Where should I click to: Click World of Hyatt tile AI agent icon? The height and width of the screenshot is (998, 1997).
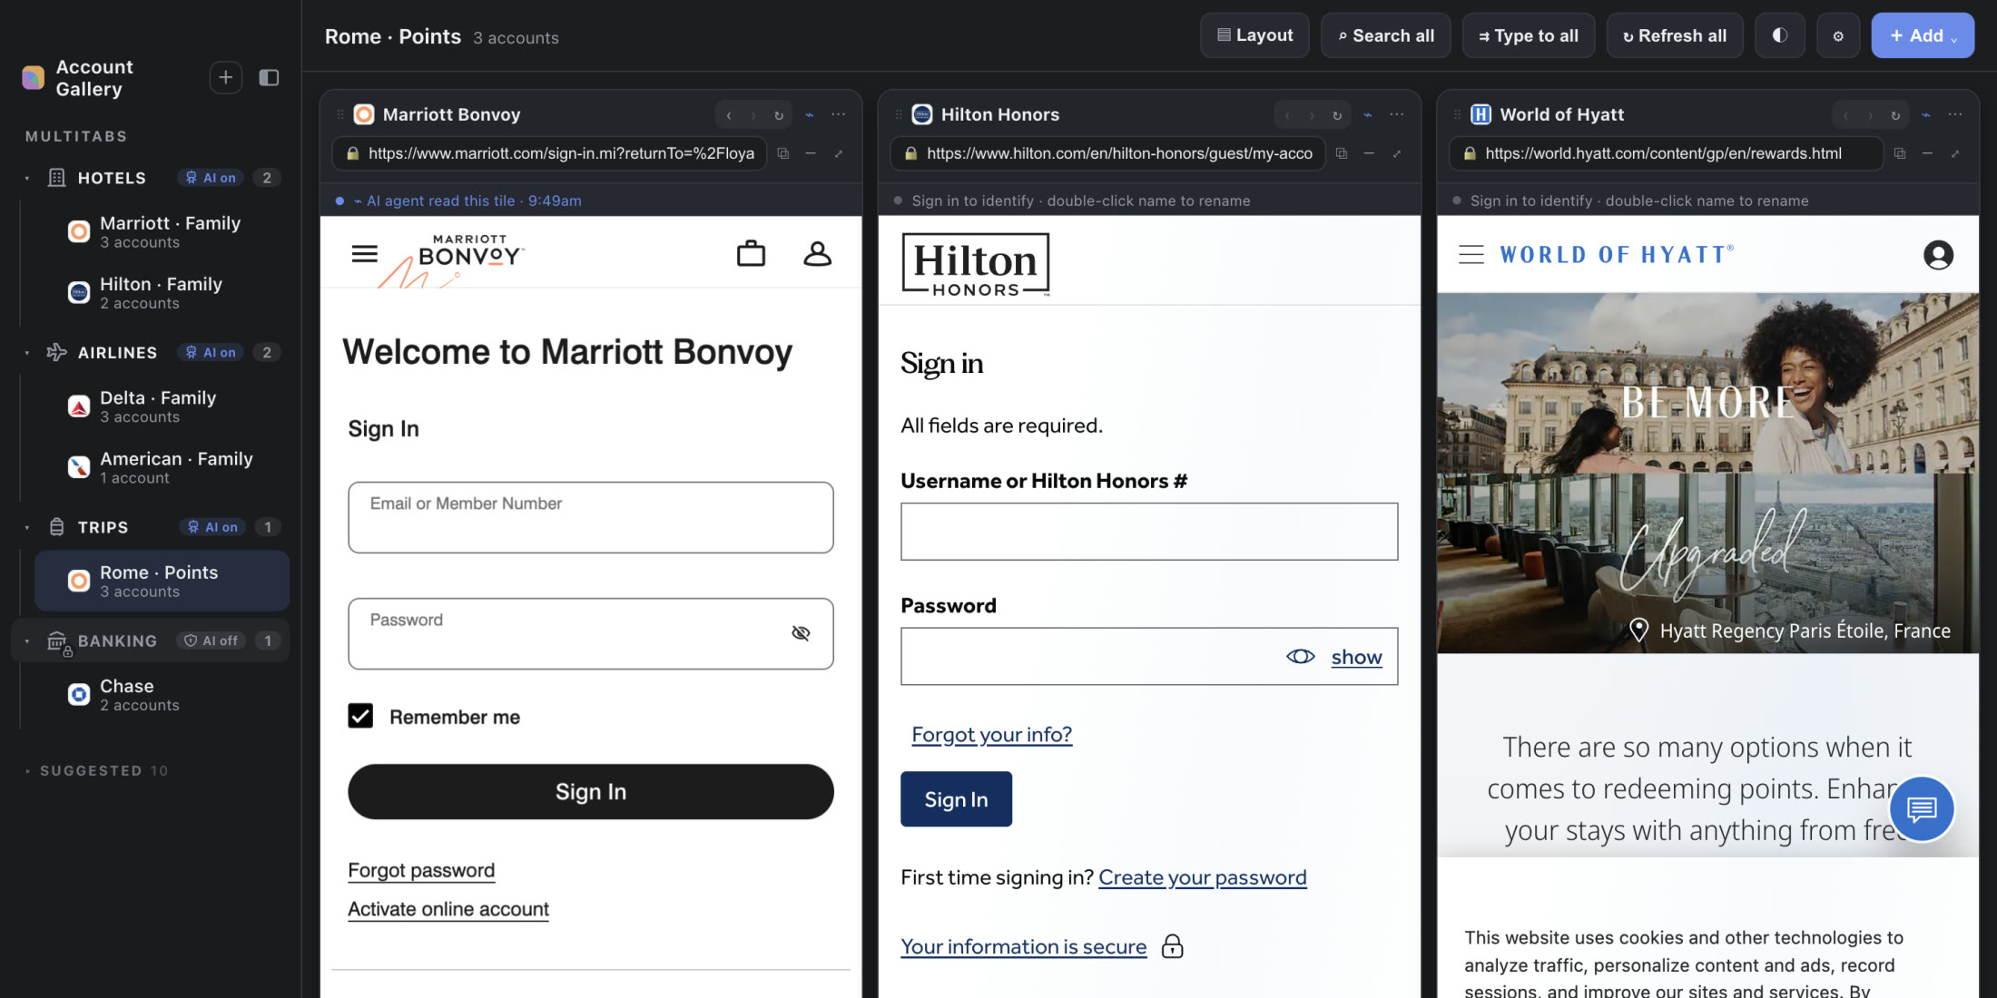(x=1925, y=115)
